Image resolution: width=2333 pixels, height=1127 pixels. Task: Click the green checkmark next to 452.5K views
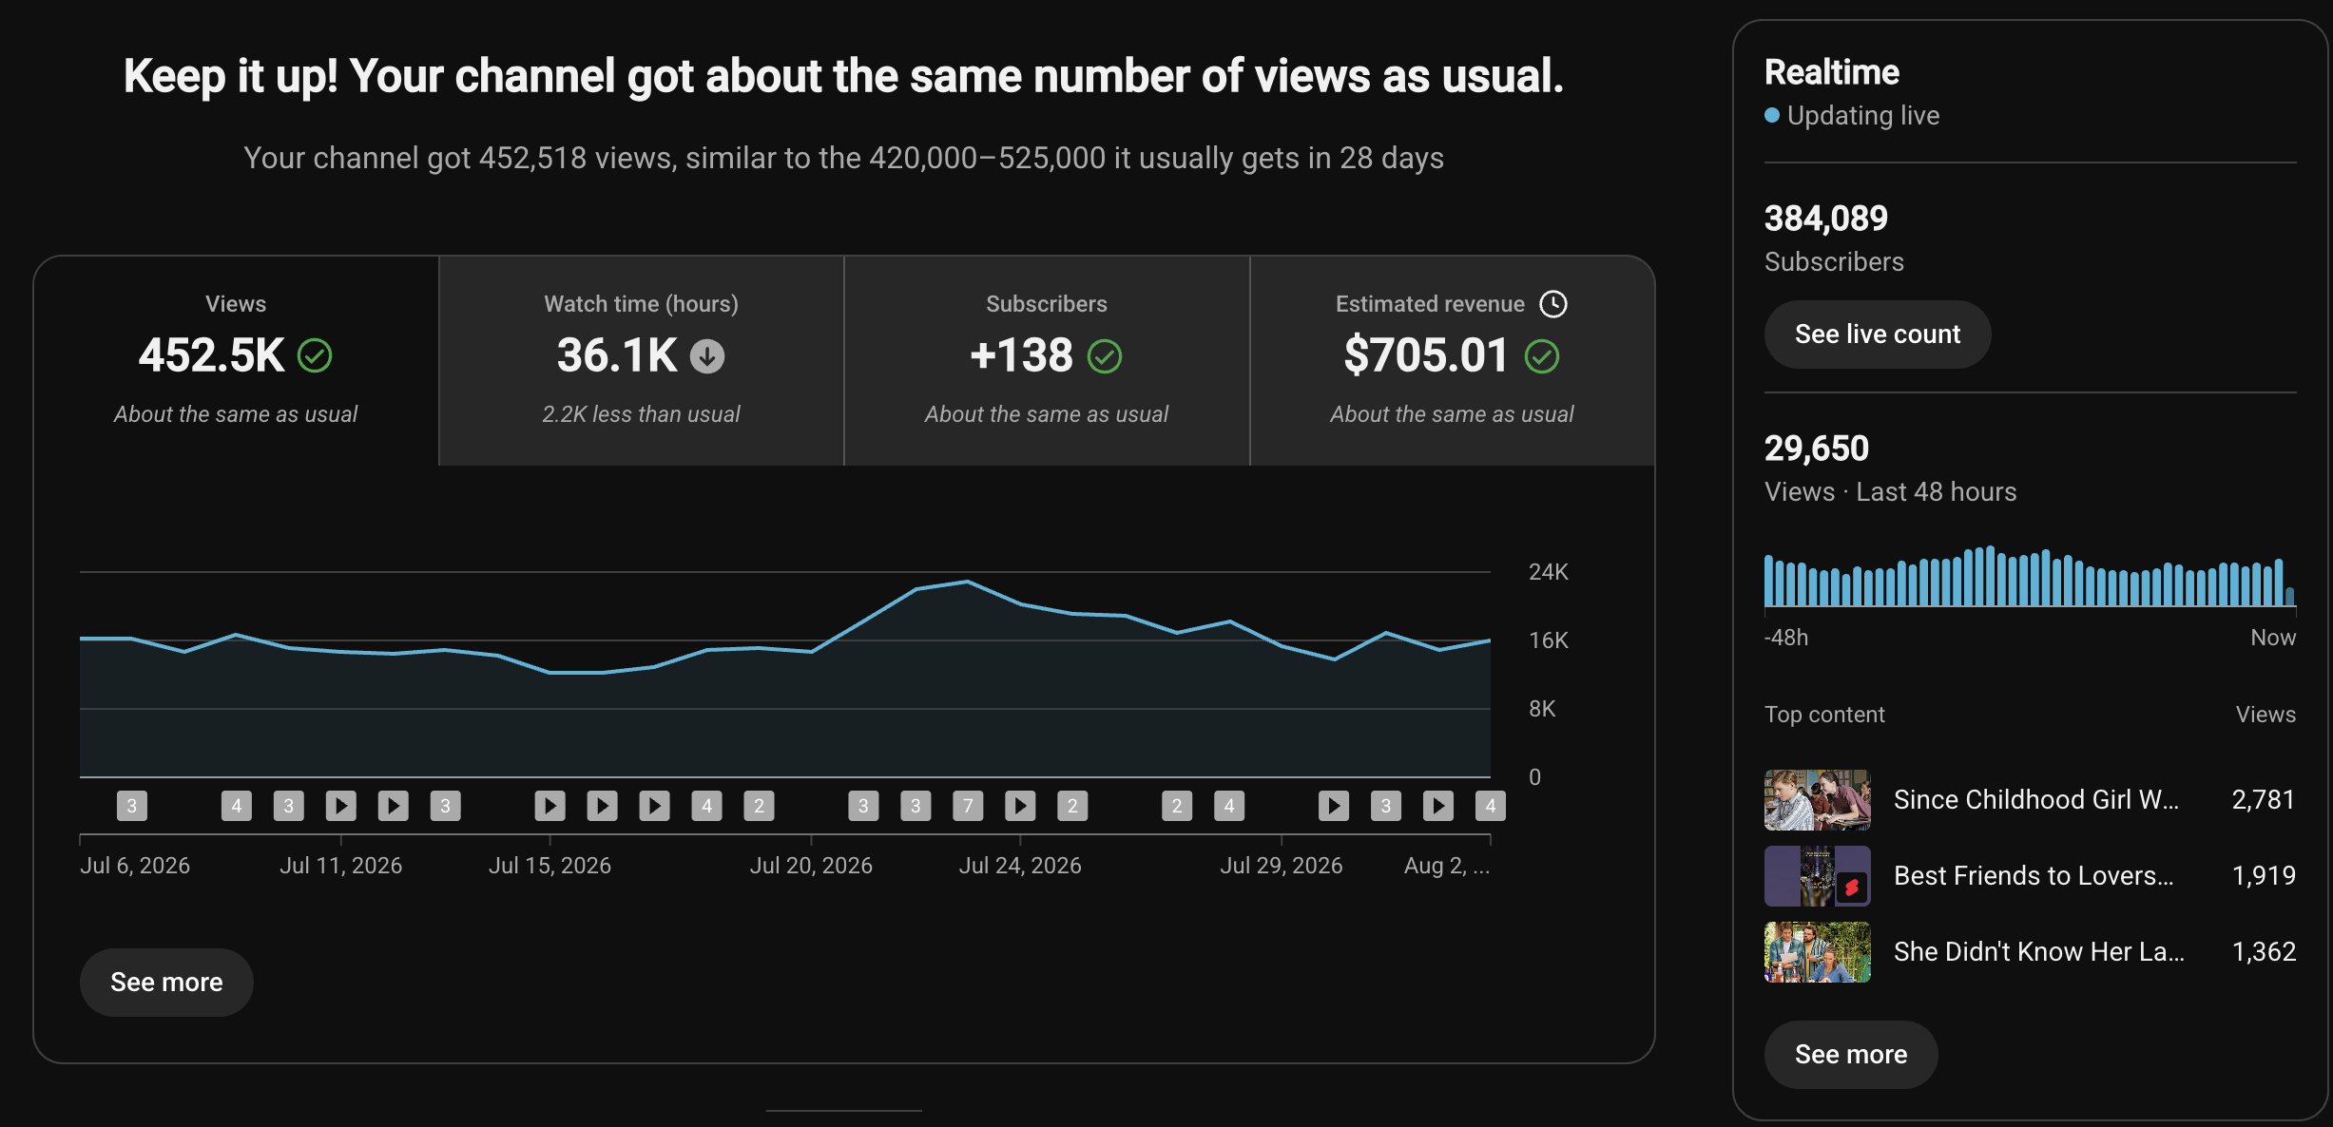(x=315, y=356)
